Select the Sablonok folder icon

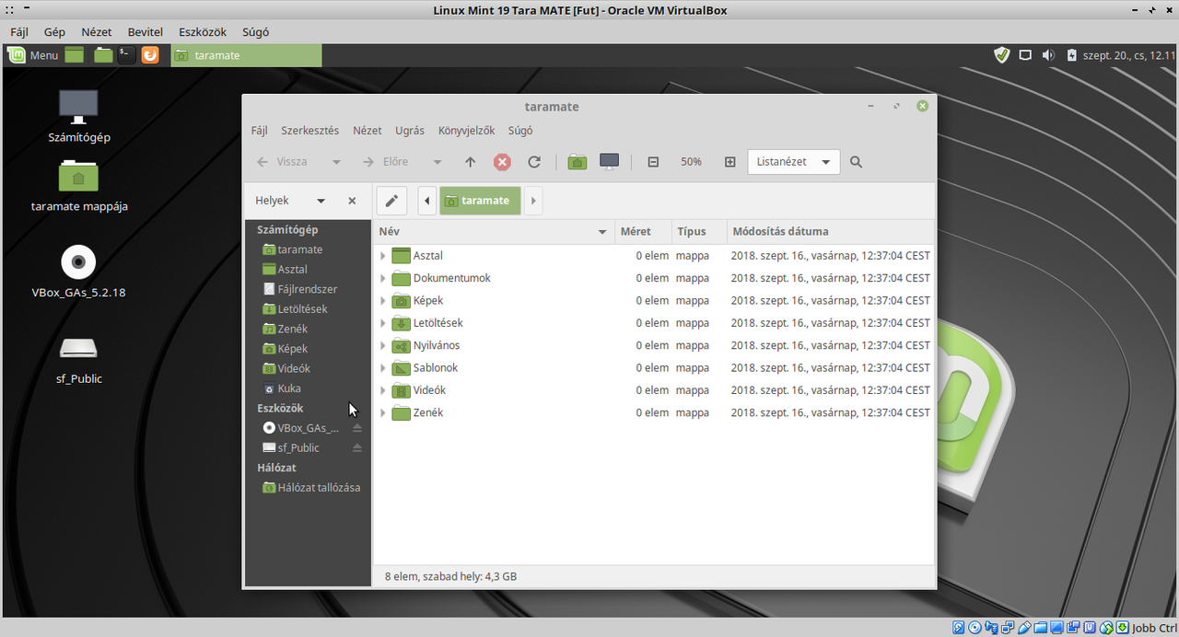(x=401, y=368)
